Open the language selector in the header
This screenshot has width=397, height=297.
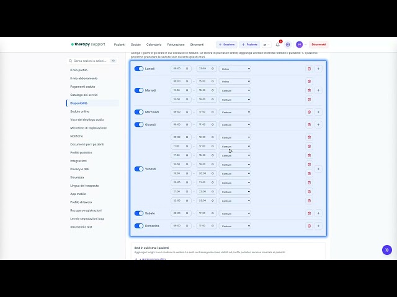tap(266, 45)
